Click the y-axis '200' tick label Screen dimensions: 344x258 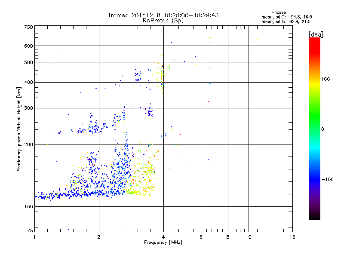(28, 144)
